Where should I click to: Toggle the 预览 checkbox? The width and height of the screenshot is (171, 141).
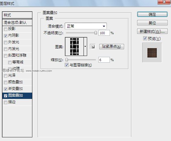[145, 38]
